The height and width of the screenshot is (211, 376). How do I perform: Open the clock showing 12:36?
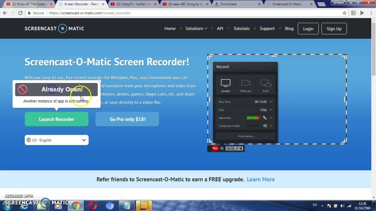[362, 206]
